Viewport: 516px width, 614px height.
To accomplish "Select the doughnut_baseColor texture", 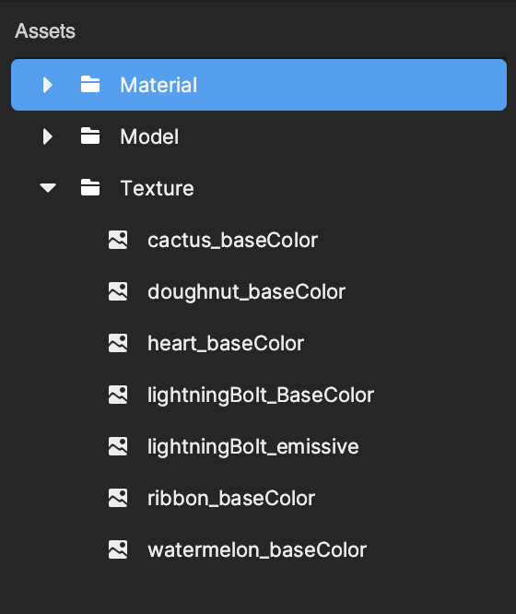I will (x=246, y=291).
